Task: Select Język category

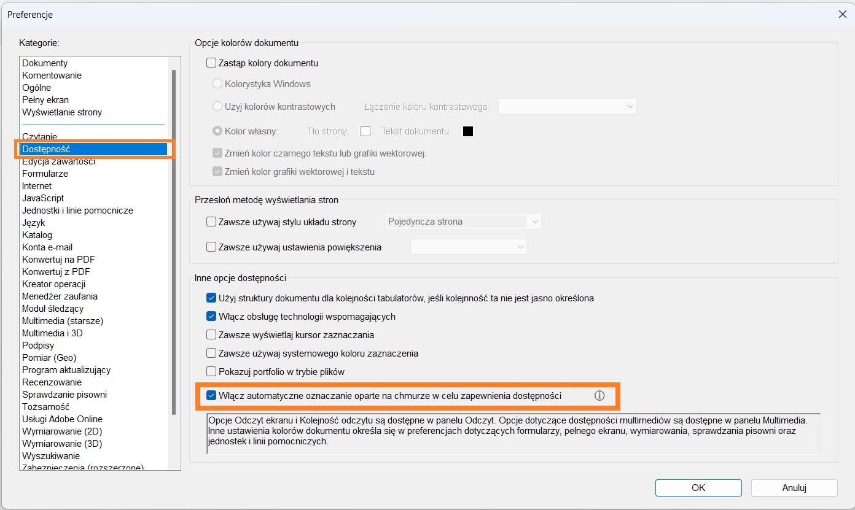Action: coord(33,223)
